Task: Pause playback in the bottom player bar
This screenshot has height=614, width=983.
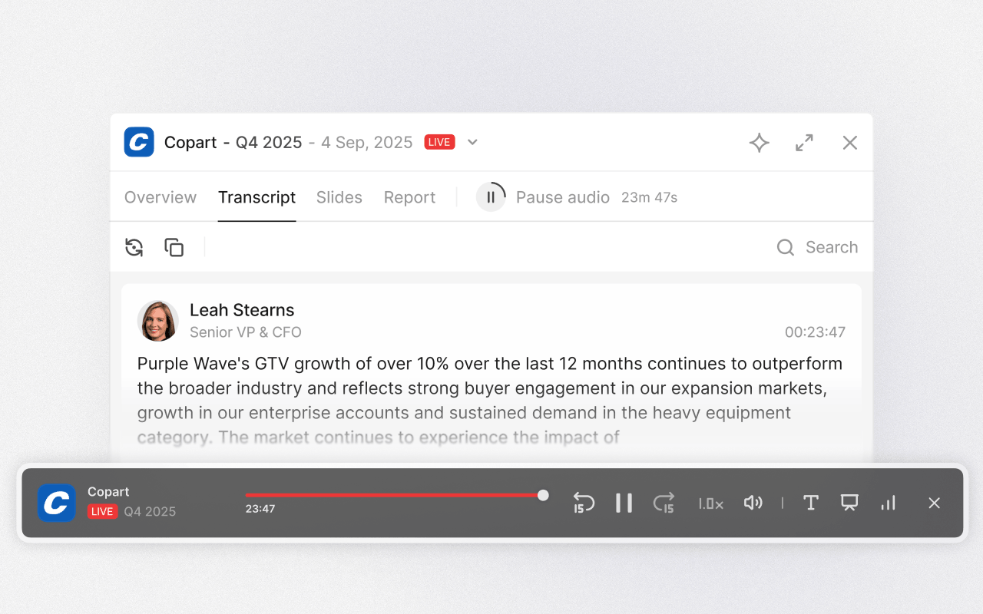Action: coord(624,503)
